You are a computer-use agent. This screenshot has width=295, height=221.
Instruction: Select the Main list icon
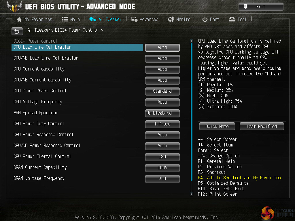click(x=65, y=20)
